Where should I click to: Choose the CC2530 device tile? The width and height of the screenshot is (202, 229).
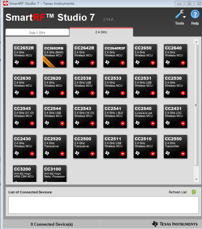click(175, 86)
